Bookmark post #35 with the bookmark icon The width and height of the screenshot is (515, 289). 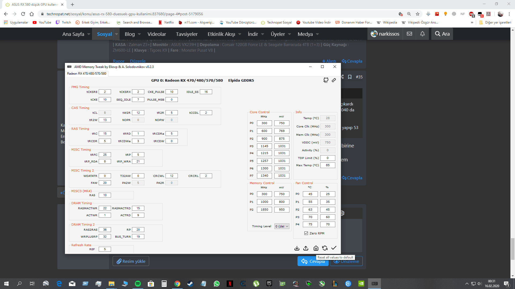point(350,77)
